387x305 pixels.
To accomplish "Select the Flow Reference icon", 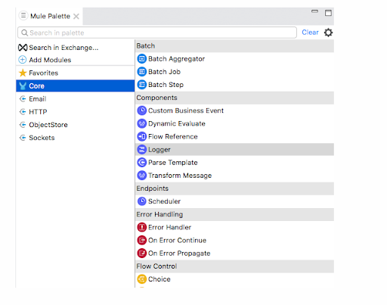I will point(141,136).
